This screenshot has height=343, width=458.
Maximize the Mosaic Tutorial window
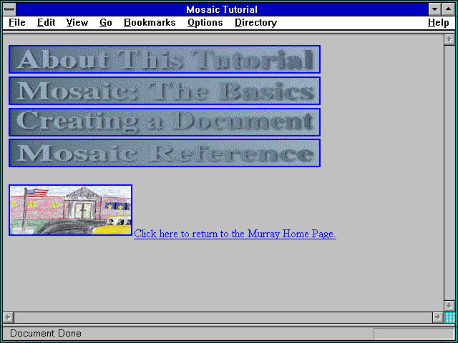pos(449,9)
